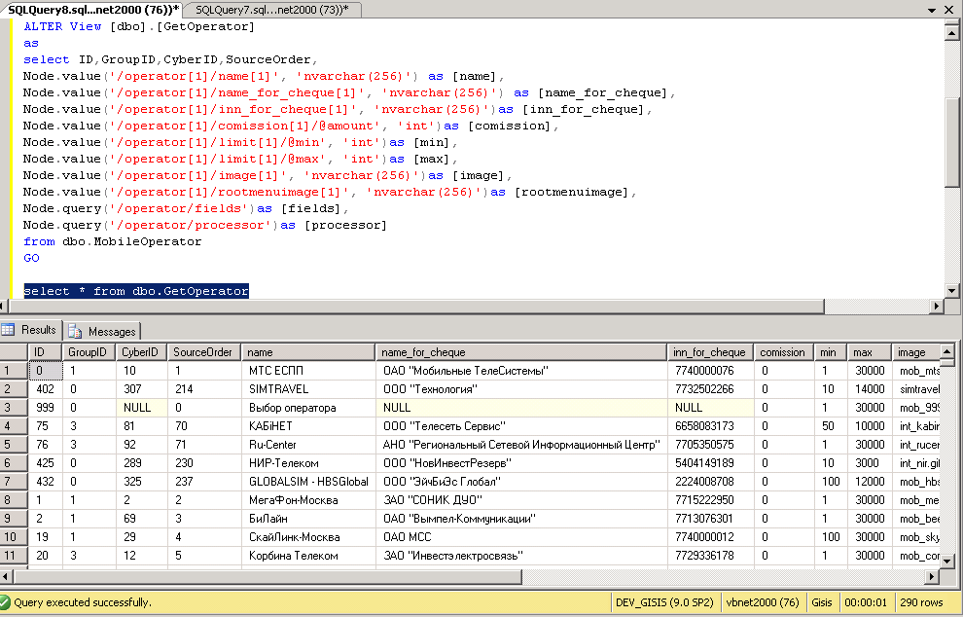Select the min column header
963x617 pixels.
(830, 352)
